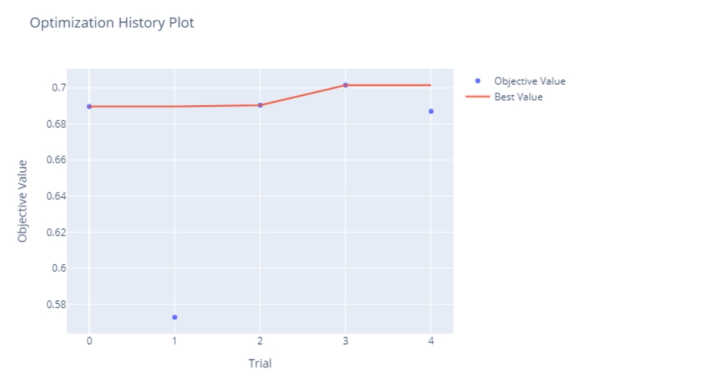This screenshot has height=378, width=710.
Task: Select the Trial 4 blue data point
Action: pyautogui.click(x=431, y=111)
